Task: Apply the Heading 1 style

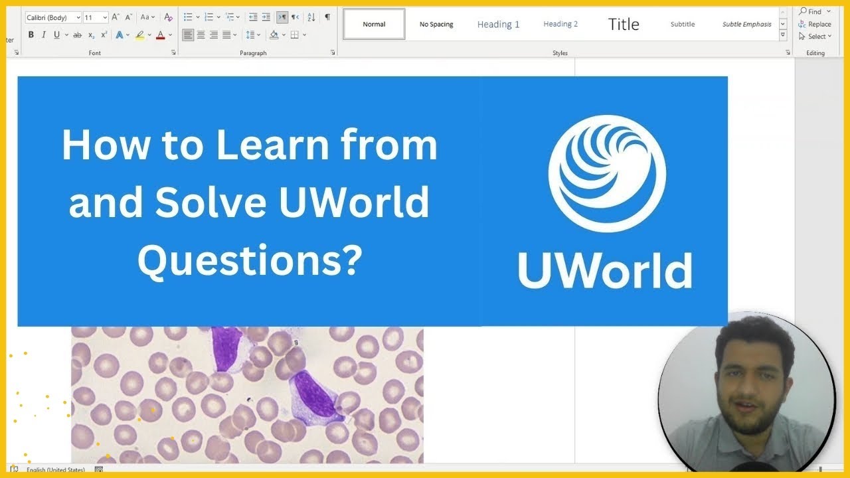Action: [x=498, y=24]
